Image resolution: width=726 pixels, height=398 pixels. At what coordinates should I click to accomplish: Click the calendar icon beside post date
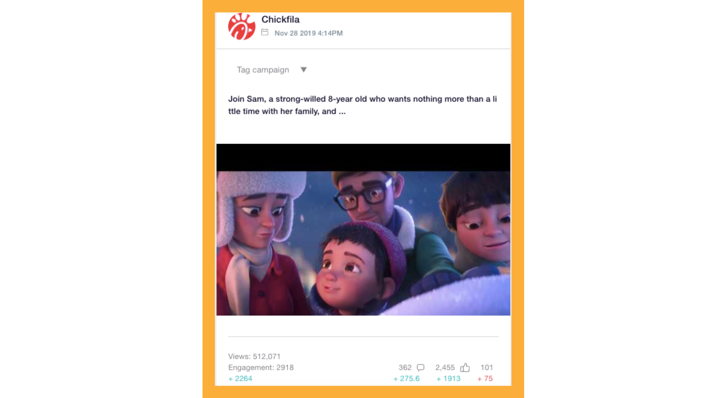tap(265, 33)
